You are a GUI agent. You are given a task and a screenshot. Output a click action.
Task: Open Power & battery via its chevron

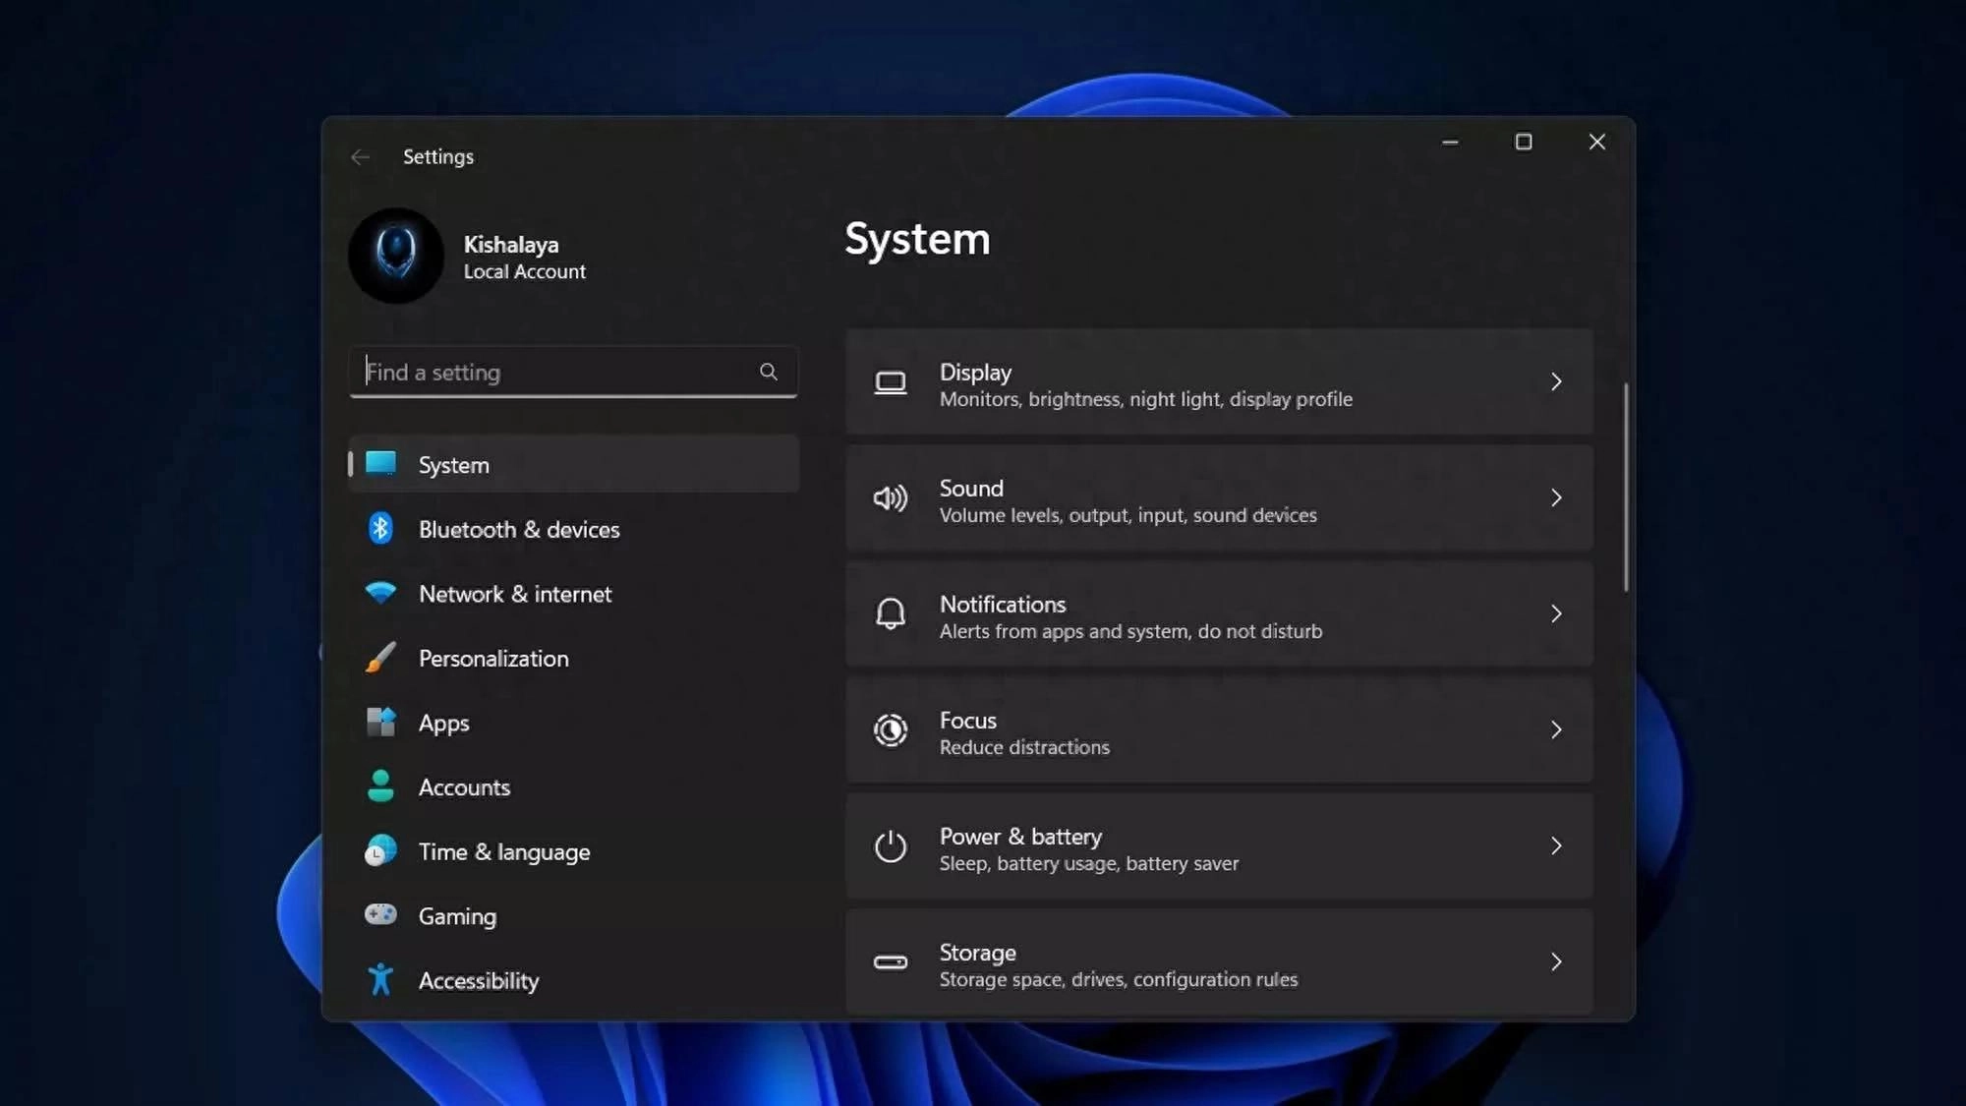click(1556, 845)
